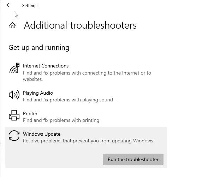Click 'Find and fix problems with playing sound'

tap(68, 100)
